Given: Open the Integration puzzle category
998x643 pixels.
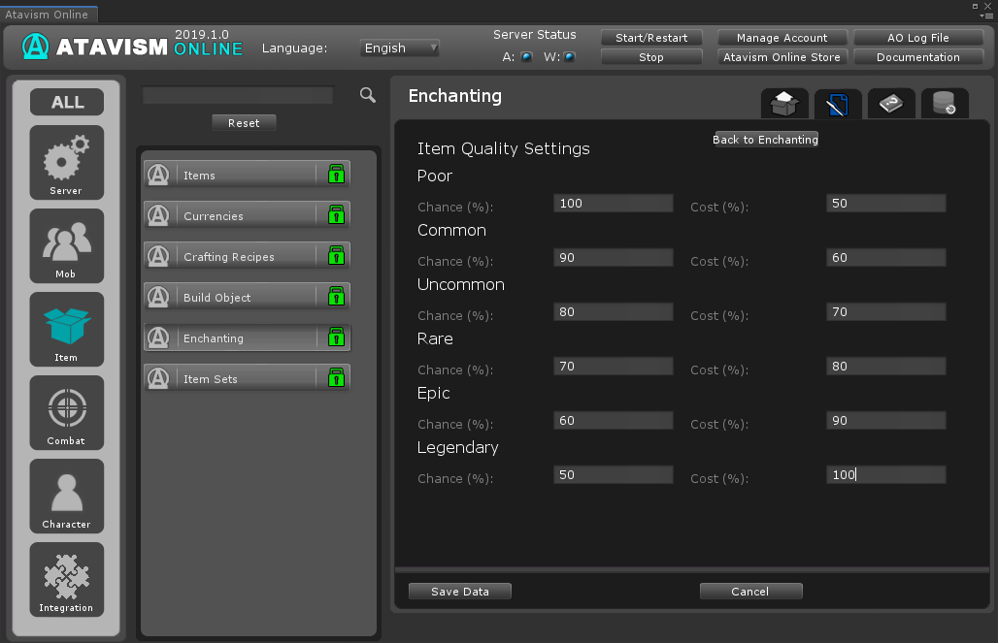Looking at the screenshot, I should [66, 579].
